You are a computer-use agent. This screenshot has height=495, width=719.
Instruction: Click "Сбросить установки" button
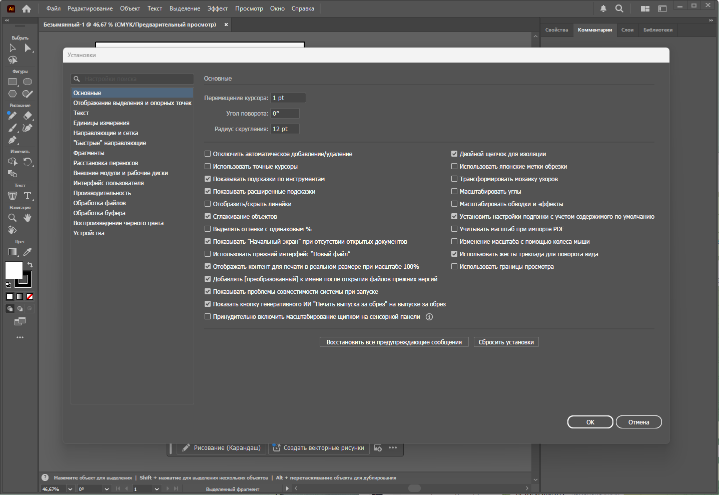coord(506,342)
